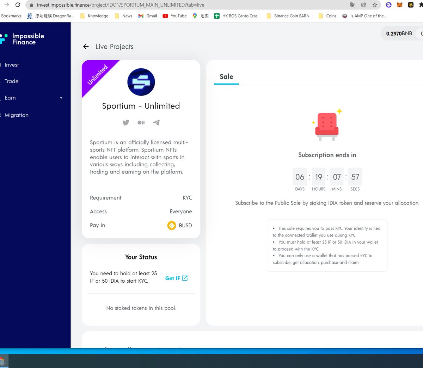423x368 pixels.
Task: Open Migration in the sidebar
Action: point(16,115)
